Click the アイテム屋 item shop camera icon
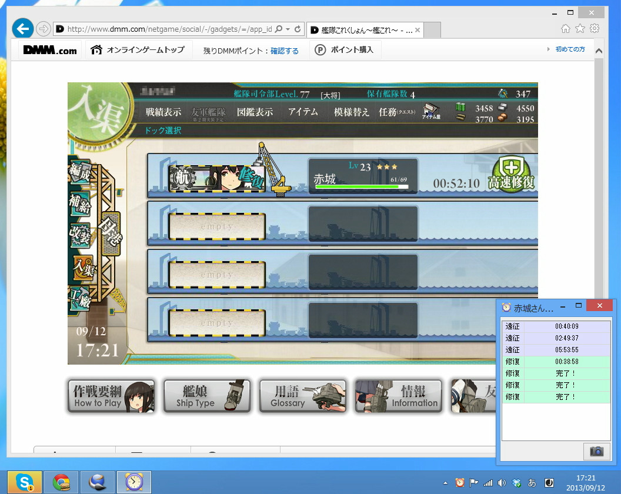 pos(431,112)
